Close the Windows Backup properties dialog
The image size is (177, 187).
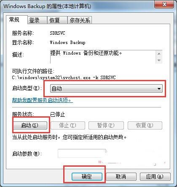click(x=164, y=5)
